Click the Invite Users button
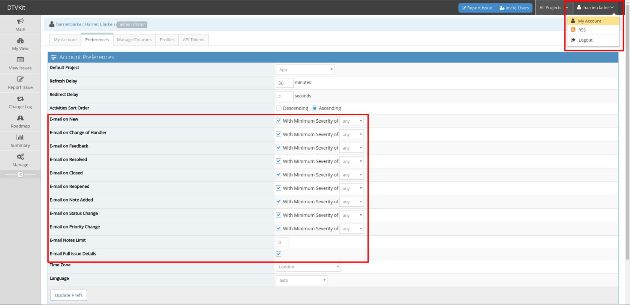This screenshot has height=305, width=630. pyautogui.click(x=514, y=8)
